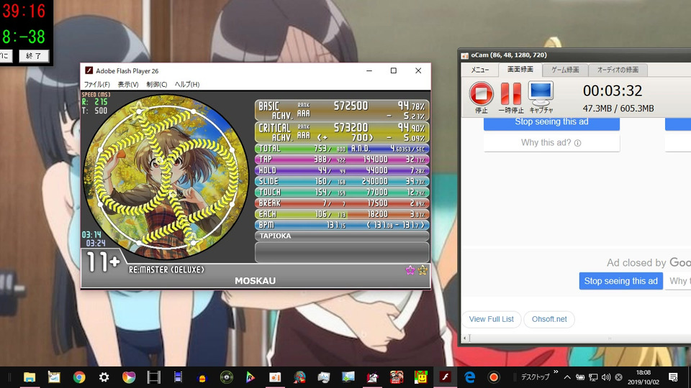Screen dimensions: 691x388
Task: Open the 制御(C) menu in Flash Player
Action: 156,85
